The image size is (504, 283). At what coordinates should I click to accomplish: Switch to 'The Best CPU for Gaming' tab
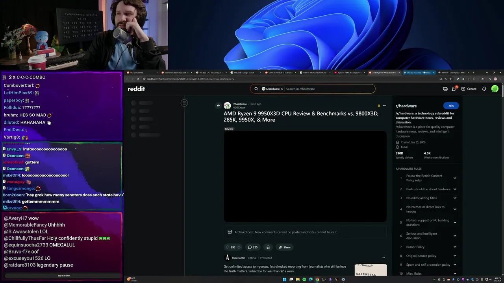[211, 73]
